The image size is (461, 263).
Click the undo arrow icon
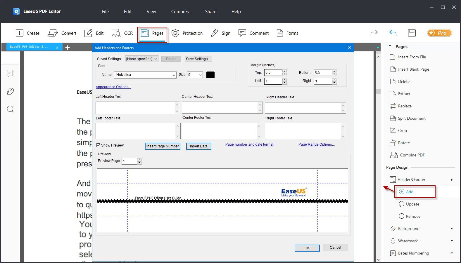click(x=393, y=33)
